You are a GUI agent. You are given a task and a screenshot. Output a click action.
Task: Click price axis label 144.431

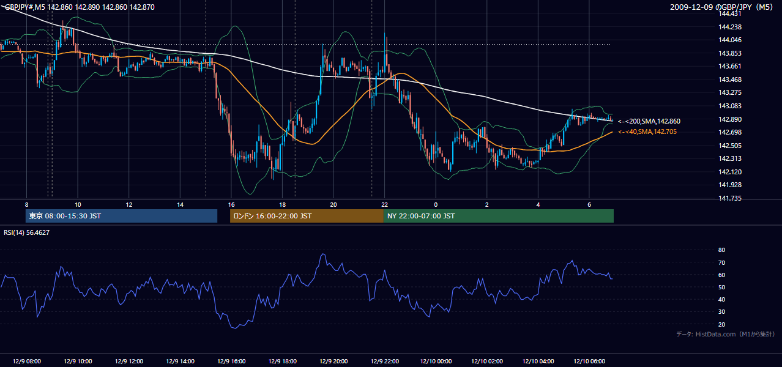(x=729, y=13)
